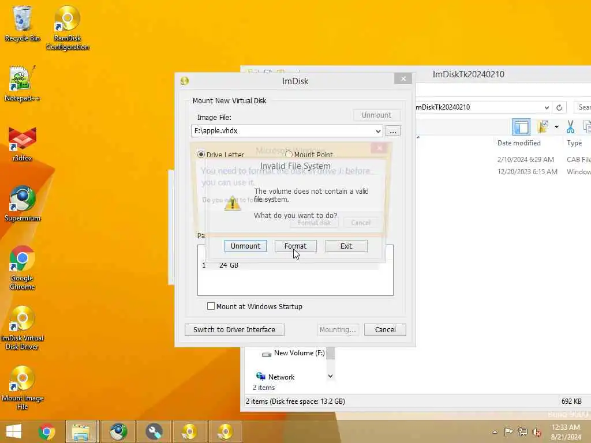Select Network in the navigation pane
This screenshot has height=443, width=591.
[x=275, y=377]
